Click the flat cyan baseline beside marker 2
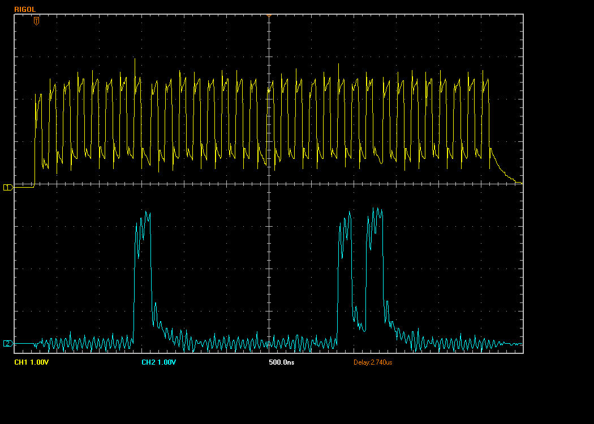Image resolution: width=594 pixels, height=424 pixels. point(24,343)
